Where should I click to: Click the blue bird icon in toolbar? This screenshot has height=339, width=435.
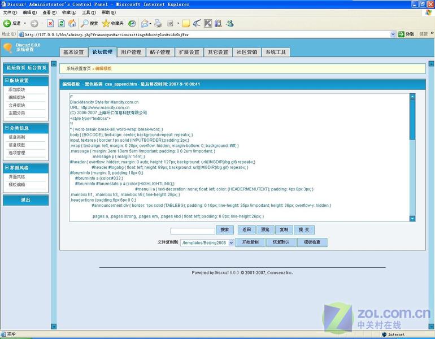197,24
